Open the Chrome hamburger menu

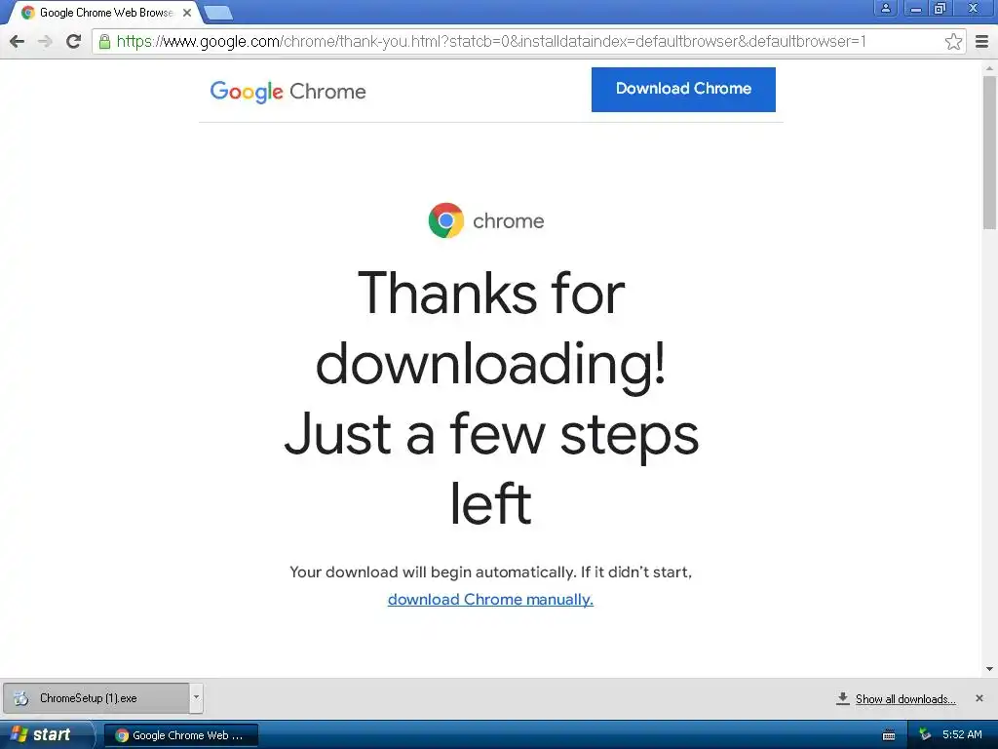tap(982, 41)
